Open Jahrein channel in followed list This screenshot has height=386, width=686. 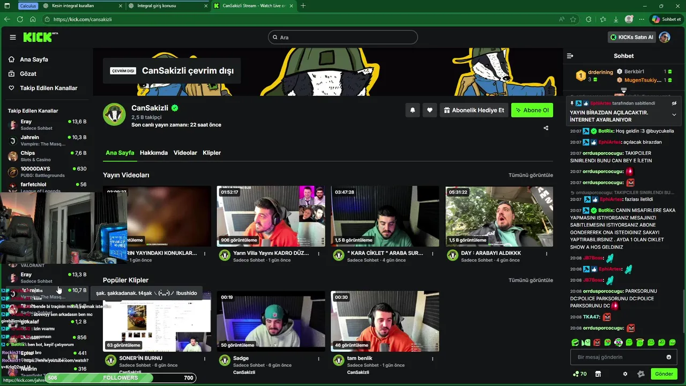[47, 140]
